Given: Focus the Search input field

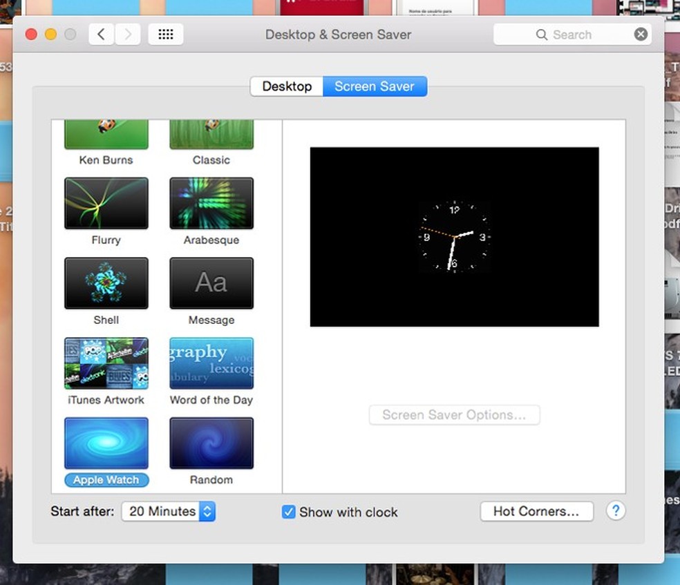Looking at the screenshot, I should [572, 35].
